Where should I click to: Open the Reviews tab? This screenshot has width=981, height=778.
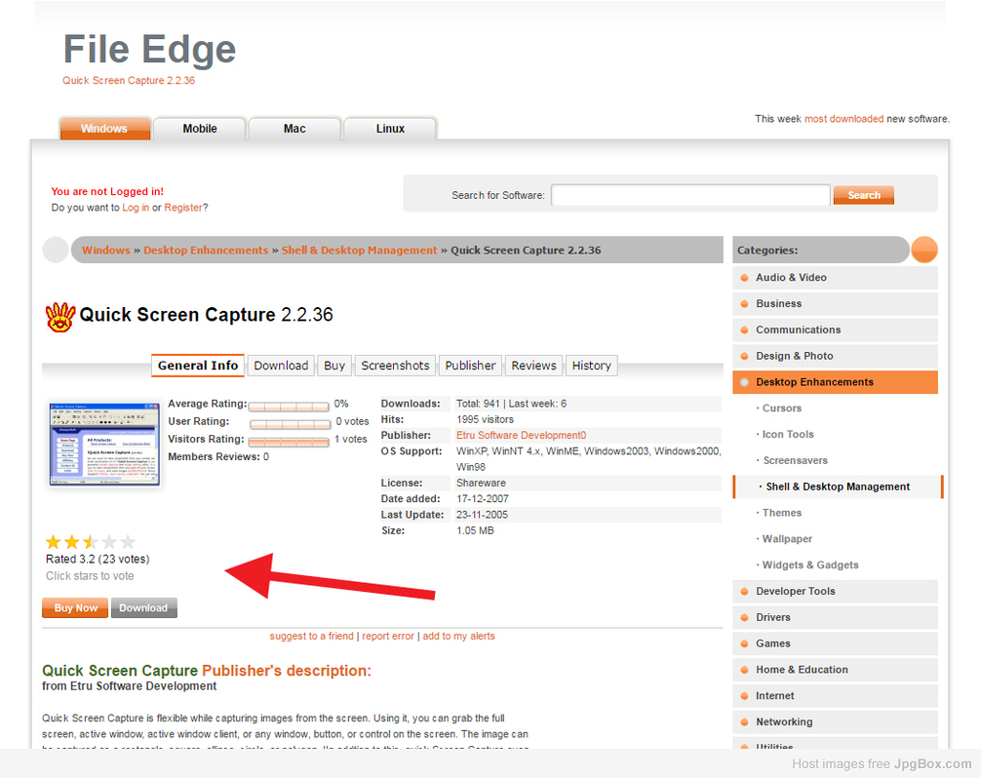tap(533, 366)
